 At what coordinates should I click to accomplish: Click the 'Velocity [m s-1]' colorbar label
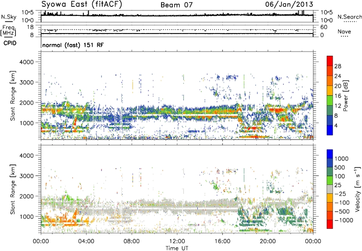tap(357, 189)
